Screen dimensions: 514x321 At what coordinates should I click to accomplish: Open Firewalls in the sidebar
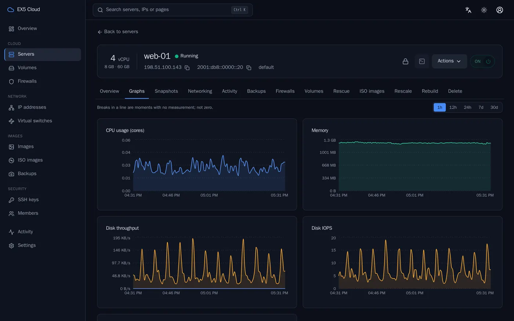click(43, 81)
